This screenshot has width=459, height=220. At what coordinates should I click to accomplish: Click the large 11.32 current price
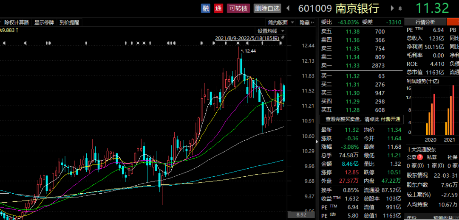coord(432,8)
